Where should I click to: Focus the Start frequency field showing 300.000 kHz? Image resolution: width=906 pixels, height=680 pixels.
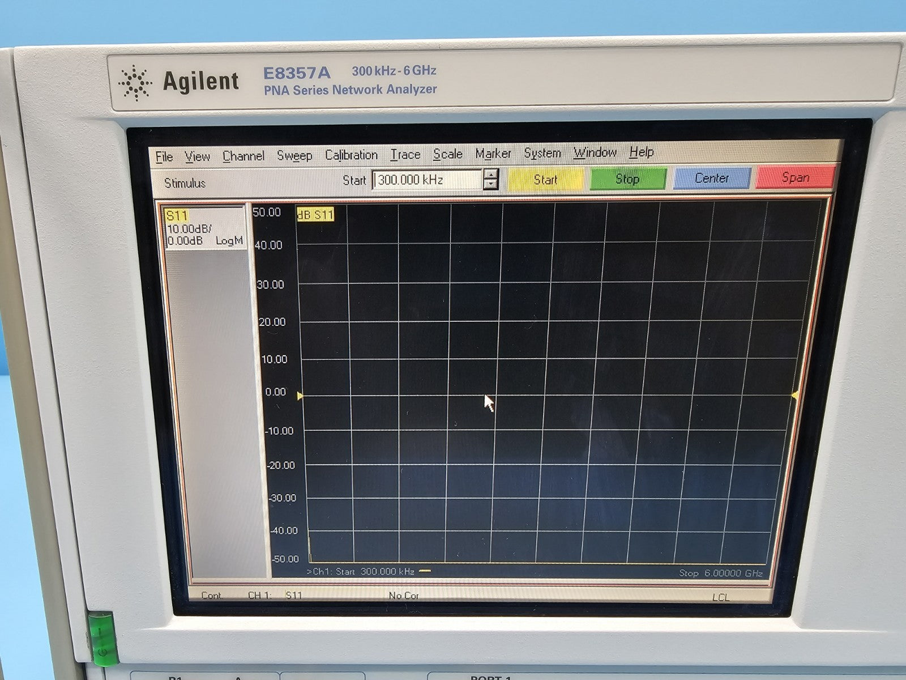428,180
